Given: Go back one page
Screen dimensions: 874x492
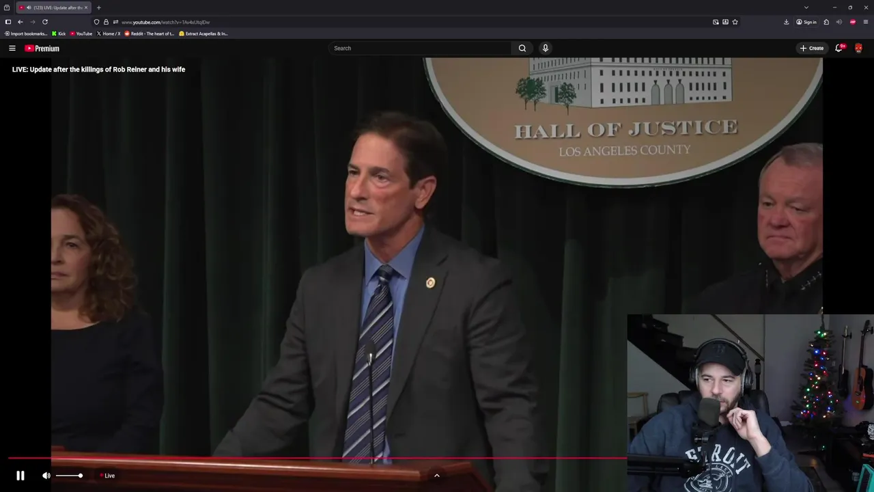Looking at the screenshot, I should (x=20, y=22).
